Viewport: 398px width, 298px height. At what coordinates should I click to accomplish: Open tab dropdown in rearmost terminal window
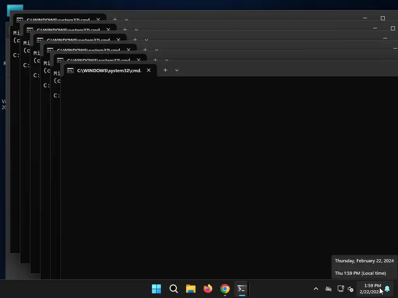pos(126,19)
